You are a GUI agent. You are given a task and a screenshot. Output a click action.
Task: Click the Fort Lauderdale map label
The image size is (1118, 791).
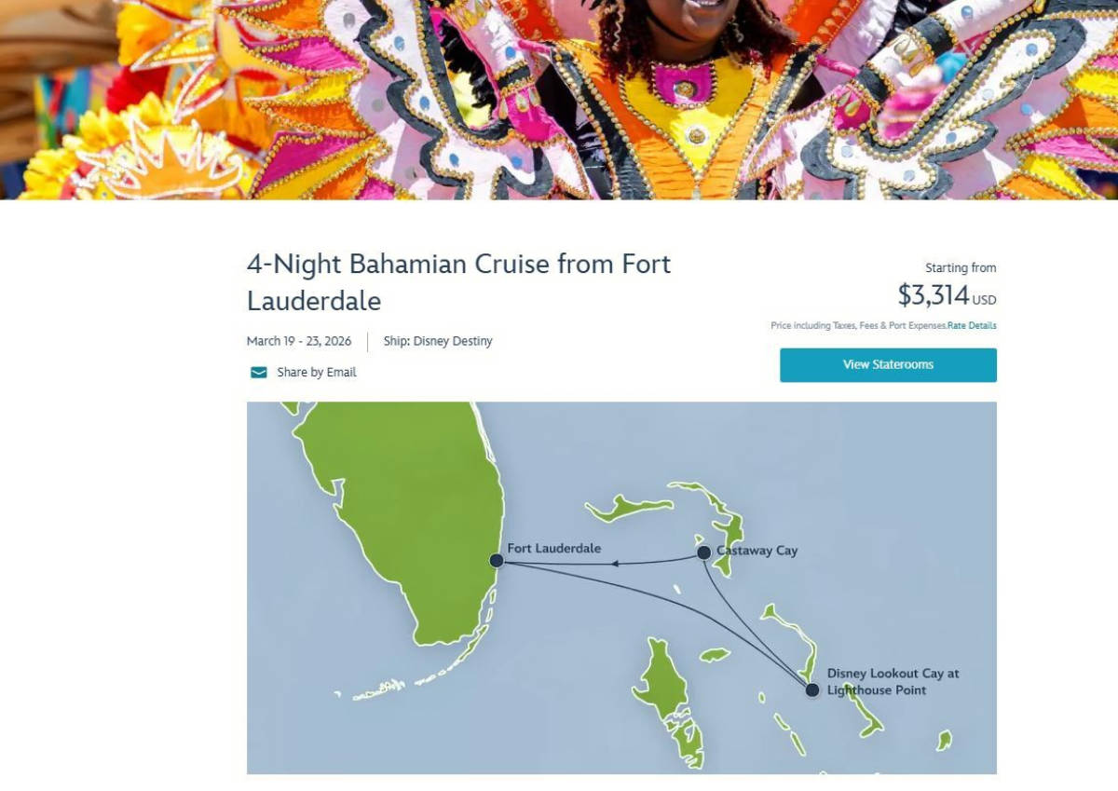(553, 549)
